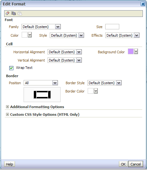Click the border position preview diagram

(x=42, y=94)
